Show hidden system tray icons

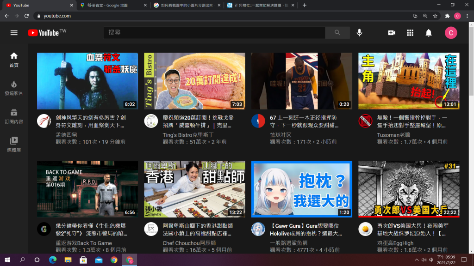(x=417, y=260)
